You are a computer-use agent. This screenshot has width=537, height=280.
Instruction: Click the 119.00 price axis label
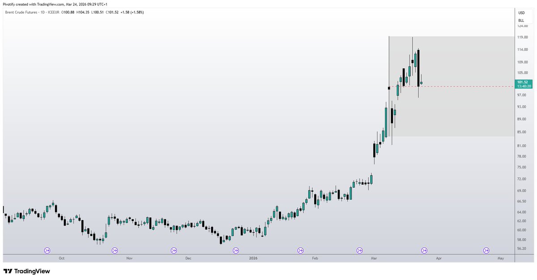[x=523, y=38]
